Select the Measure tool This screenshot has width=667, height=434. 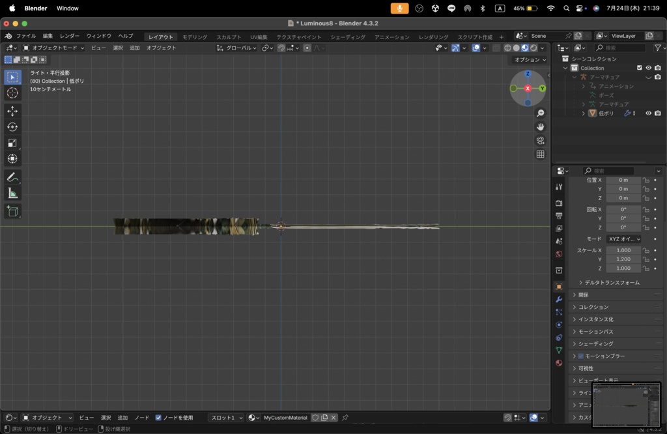tap(12, 193)
